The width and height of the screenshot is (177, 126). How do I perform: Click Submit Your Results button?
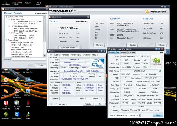pyautogui.click(x=68, y=47)
